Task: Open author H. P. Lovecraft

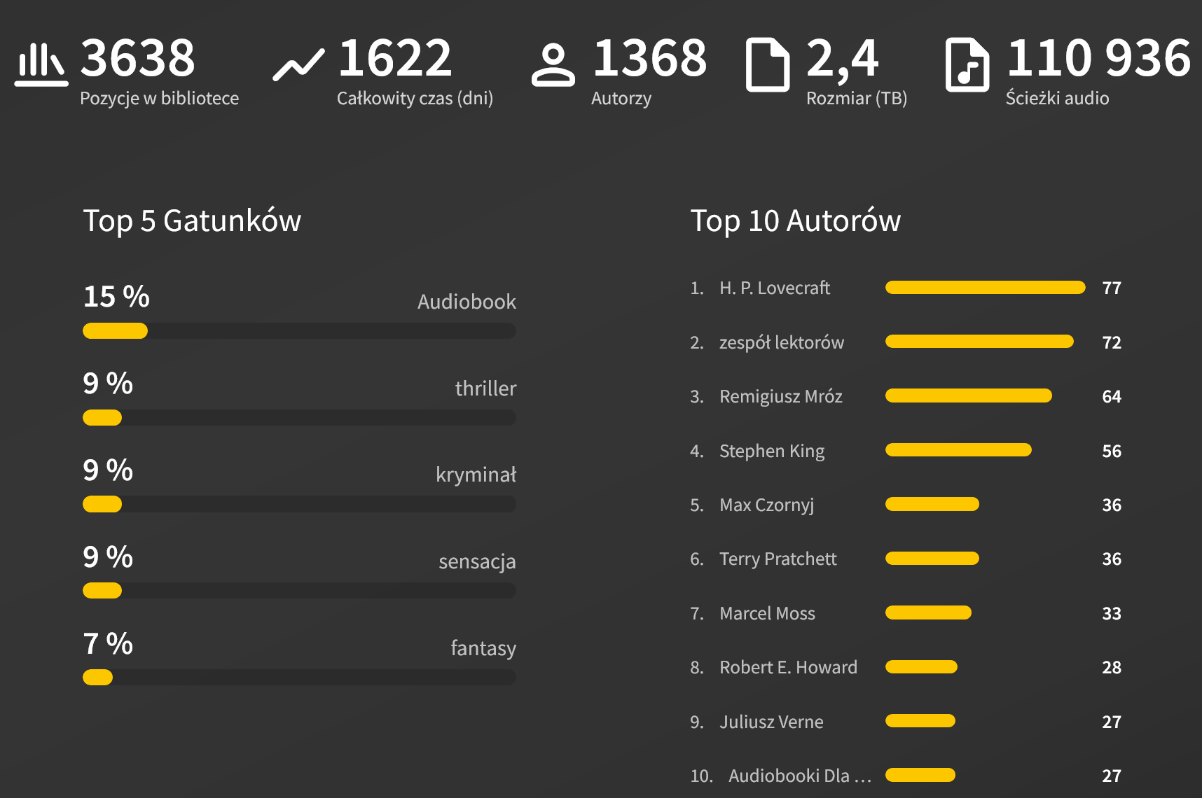Action: coord(774,288)
